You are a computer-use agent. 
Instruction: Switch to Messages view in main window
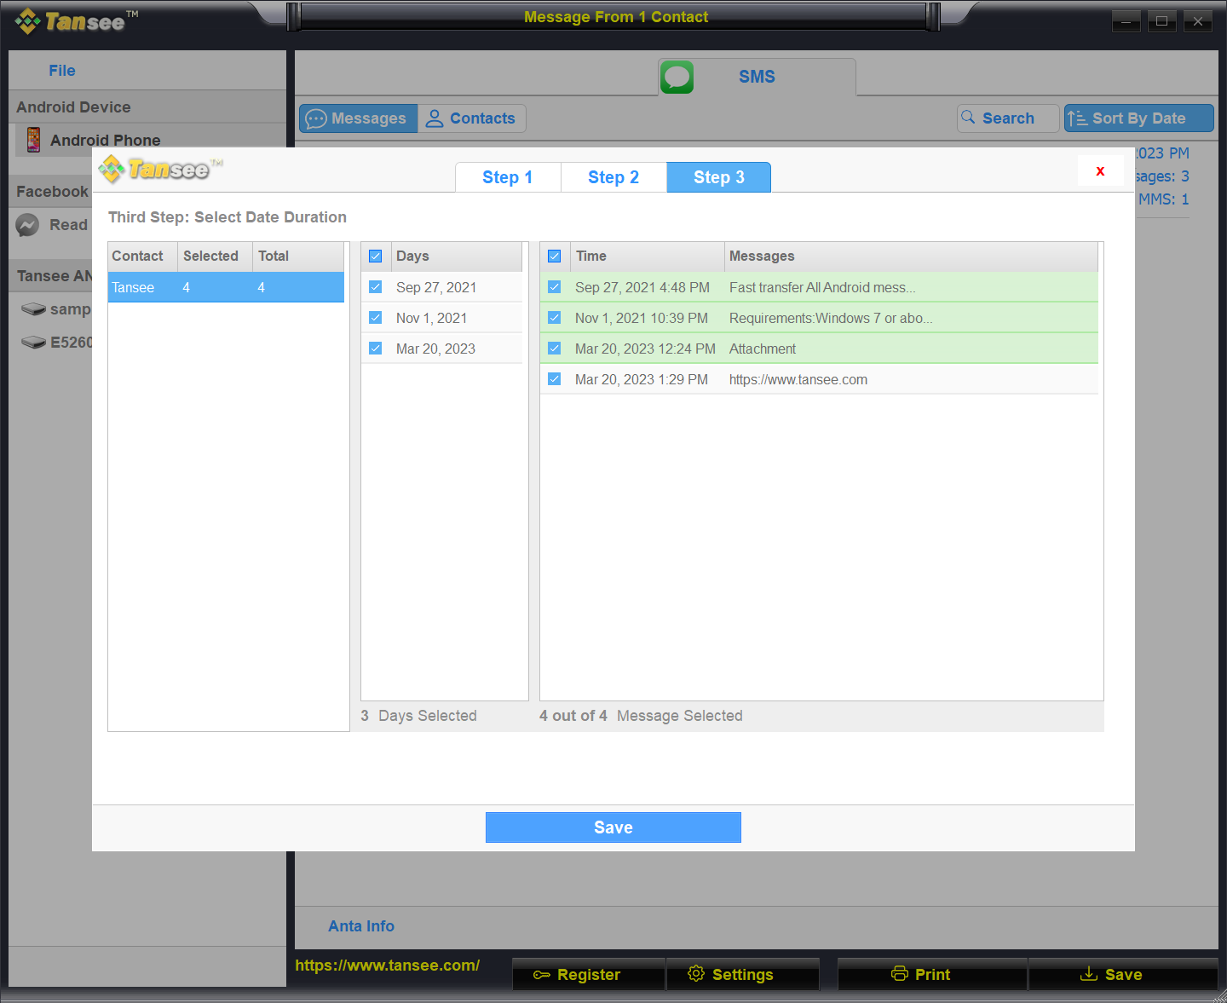pyautogui.click(x=359, y=118)
